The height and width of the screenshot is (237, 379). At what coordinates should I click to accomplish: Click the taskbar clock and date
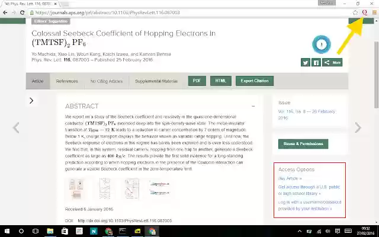[366, 231]
